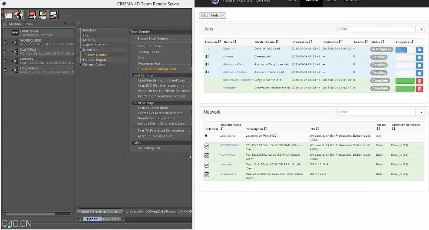Click the WOODCHUCK network node icon
Viewport: 429px width, 230px height.
(x=15, y=42)
